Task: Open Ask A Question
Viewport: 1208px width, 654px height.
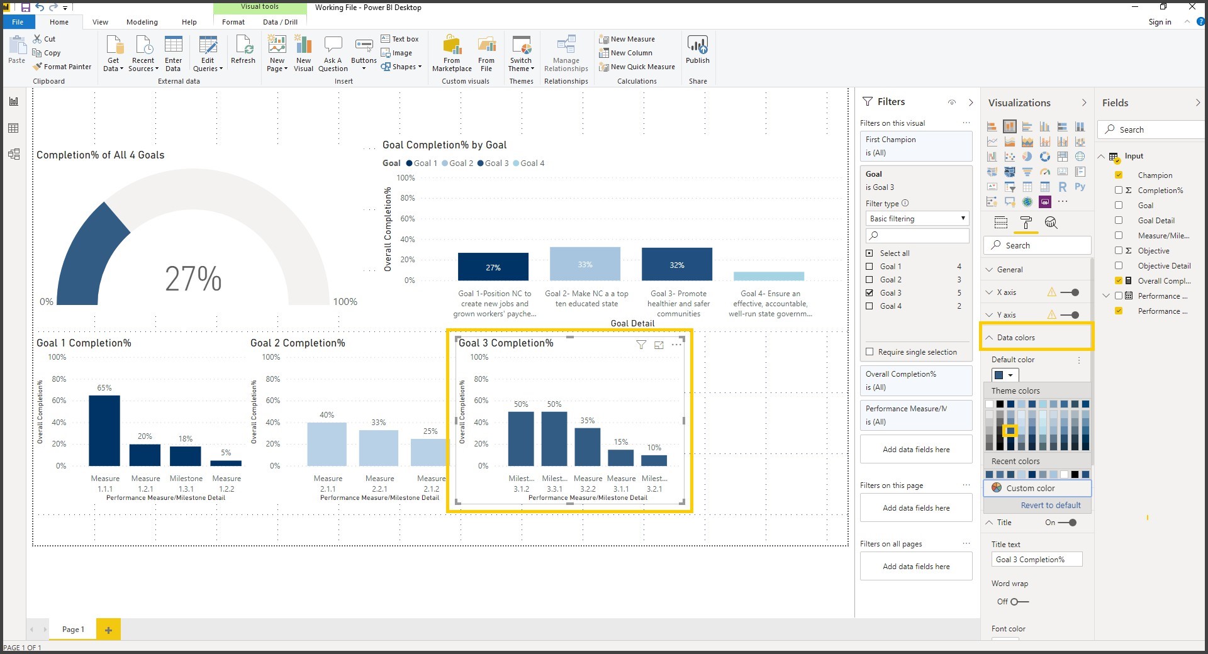Action: tap(333, 54)
